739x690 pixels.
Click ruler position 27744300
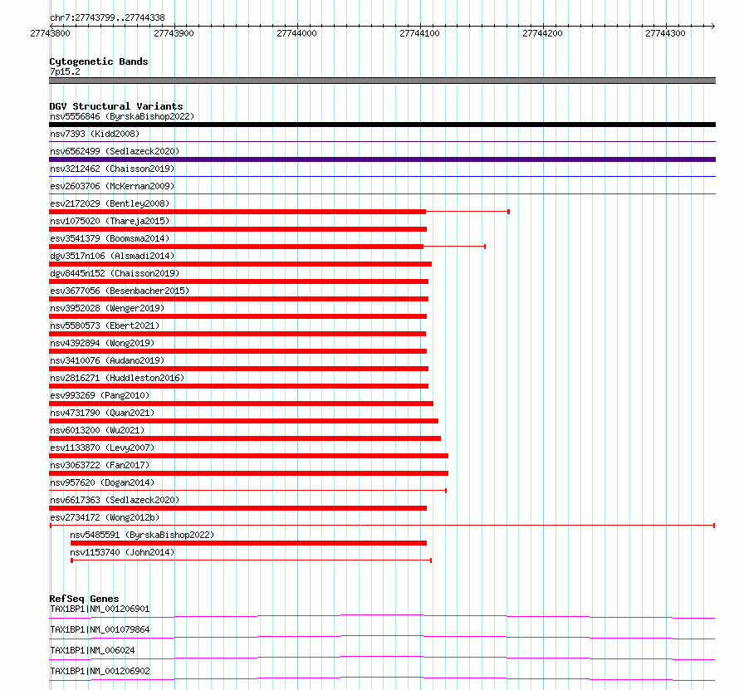pos(665,33)
